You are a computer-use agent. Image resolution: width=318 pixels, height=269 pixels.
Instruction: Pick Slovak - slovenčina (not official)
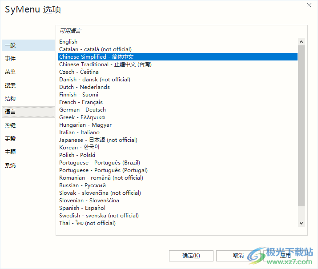(x=178, y=193)
